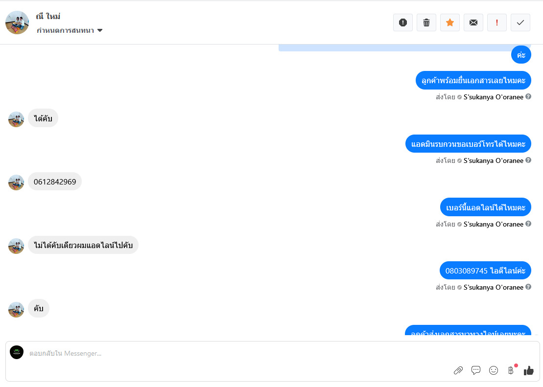Click the phone number 0612842969 message
The height and width of the screenshot is (387, 543).
[x=55, y=182]
